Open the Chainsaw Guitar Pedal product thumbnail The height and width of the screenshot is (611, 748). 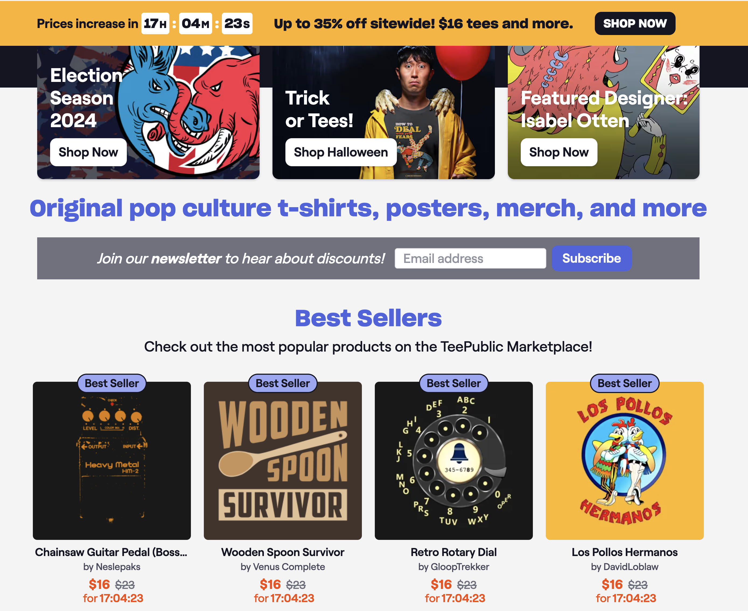click(x=112, y=460)
